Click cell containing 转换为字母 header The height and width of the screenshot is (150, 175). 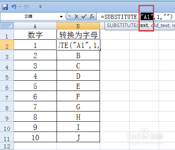78,35
